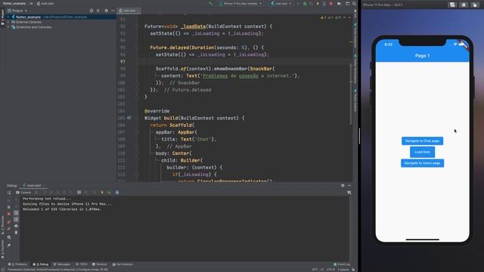The width and height of the screenshot is (484, 272).
Task: Toggle the Flutter Outline right side tab
Action: pos(355,100)
